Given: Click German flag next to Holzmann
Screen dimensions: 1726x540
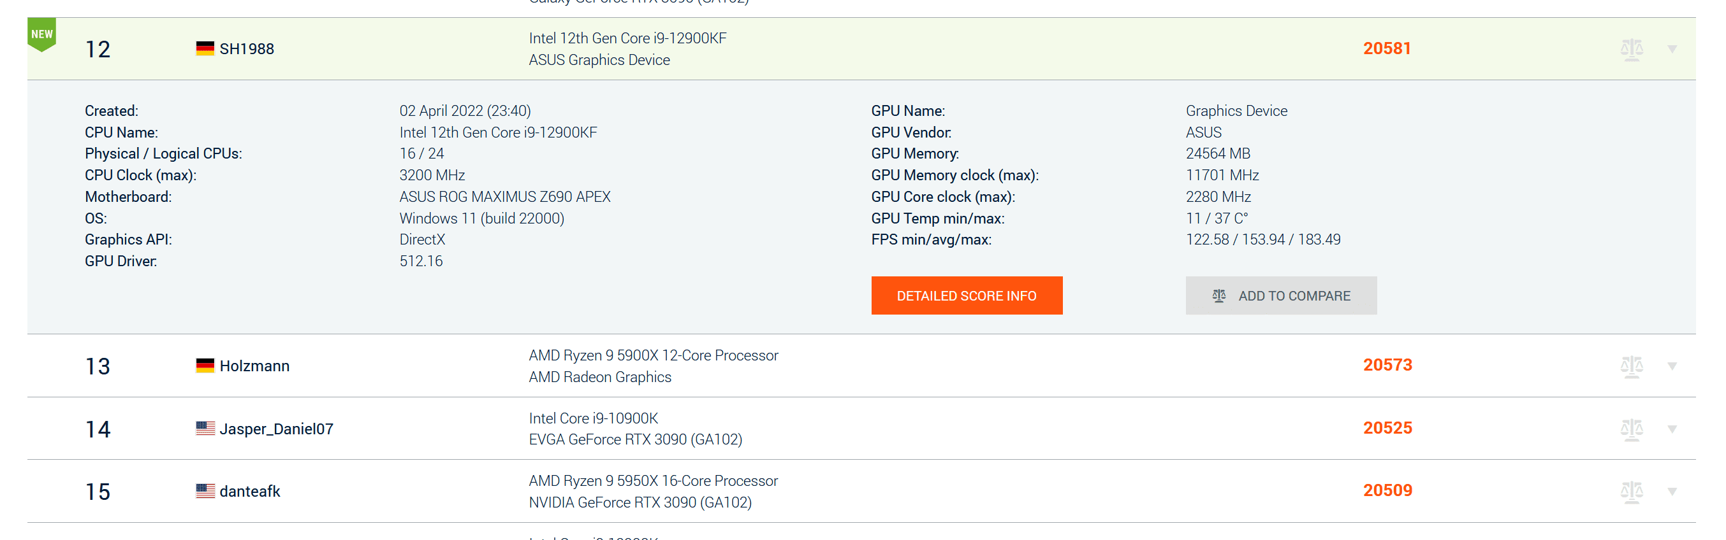Looking at the screenshot, I should 205,366.
